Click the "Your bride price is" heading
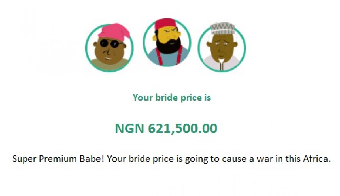The width and height of the screenshot is (340, 196). click(x=172, y=98)
